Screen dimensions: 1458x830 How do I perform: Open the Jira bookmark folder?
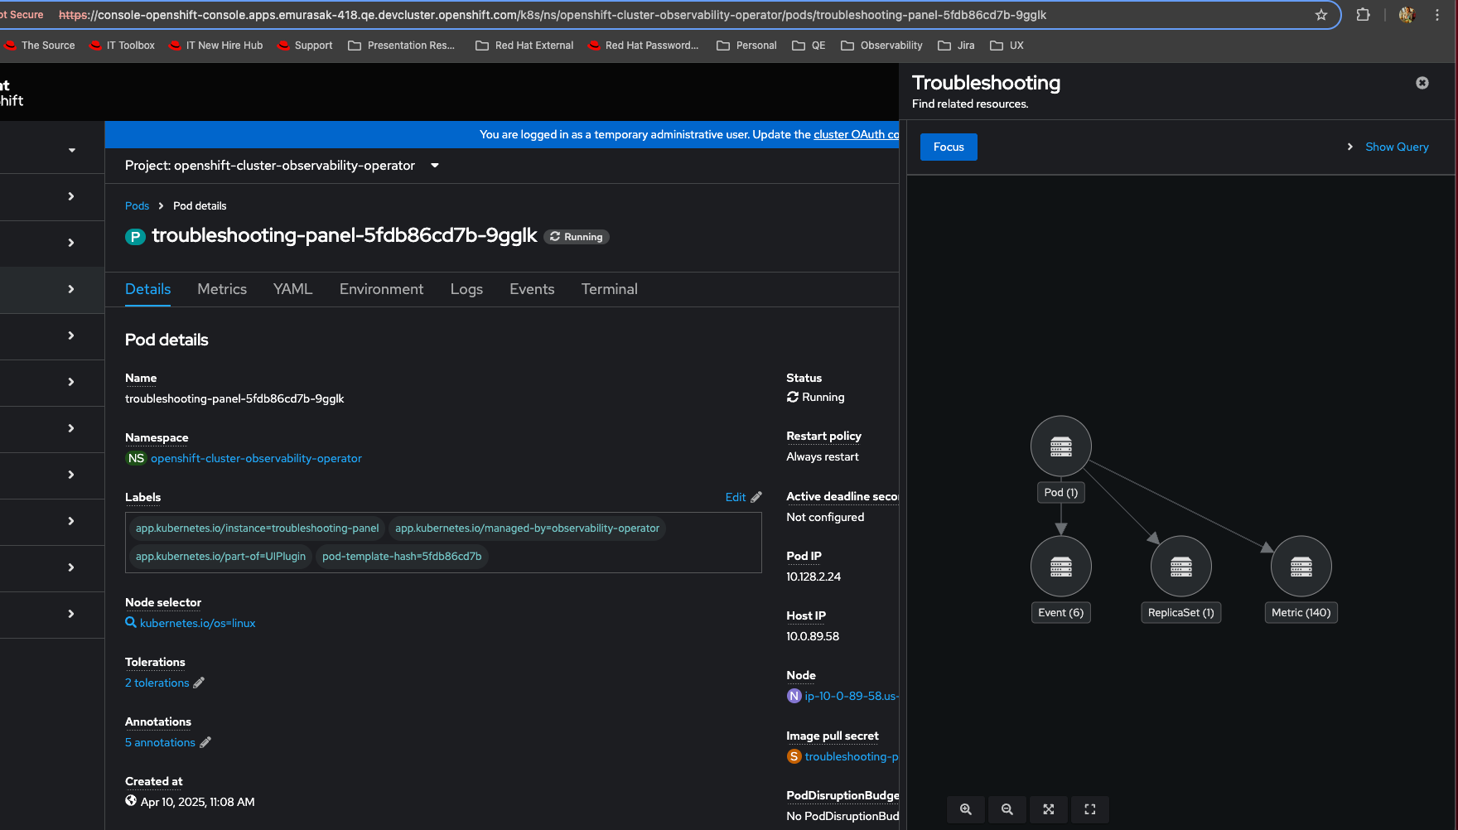(x=956, y=46)
